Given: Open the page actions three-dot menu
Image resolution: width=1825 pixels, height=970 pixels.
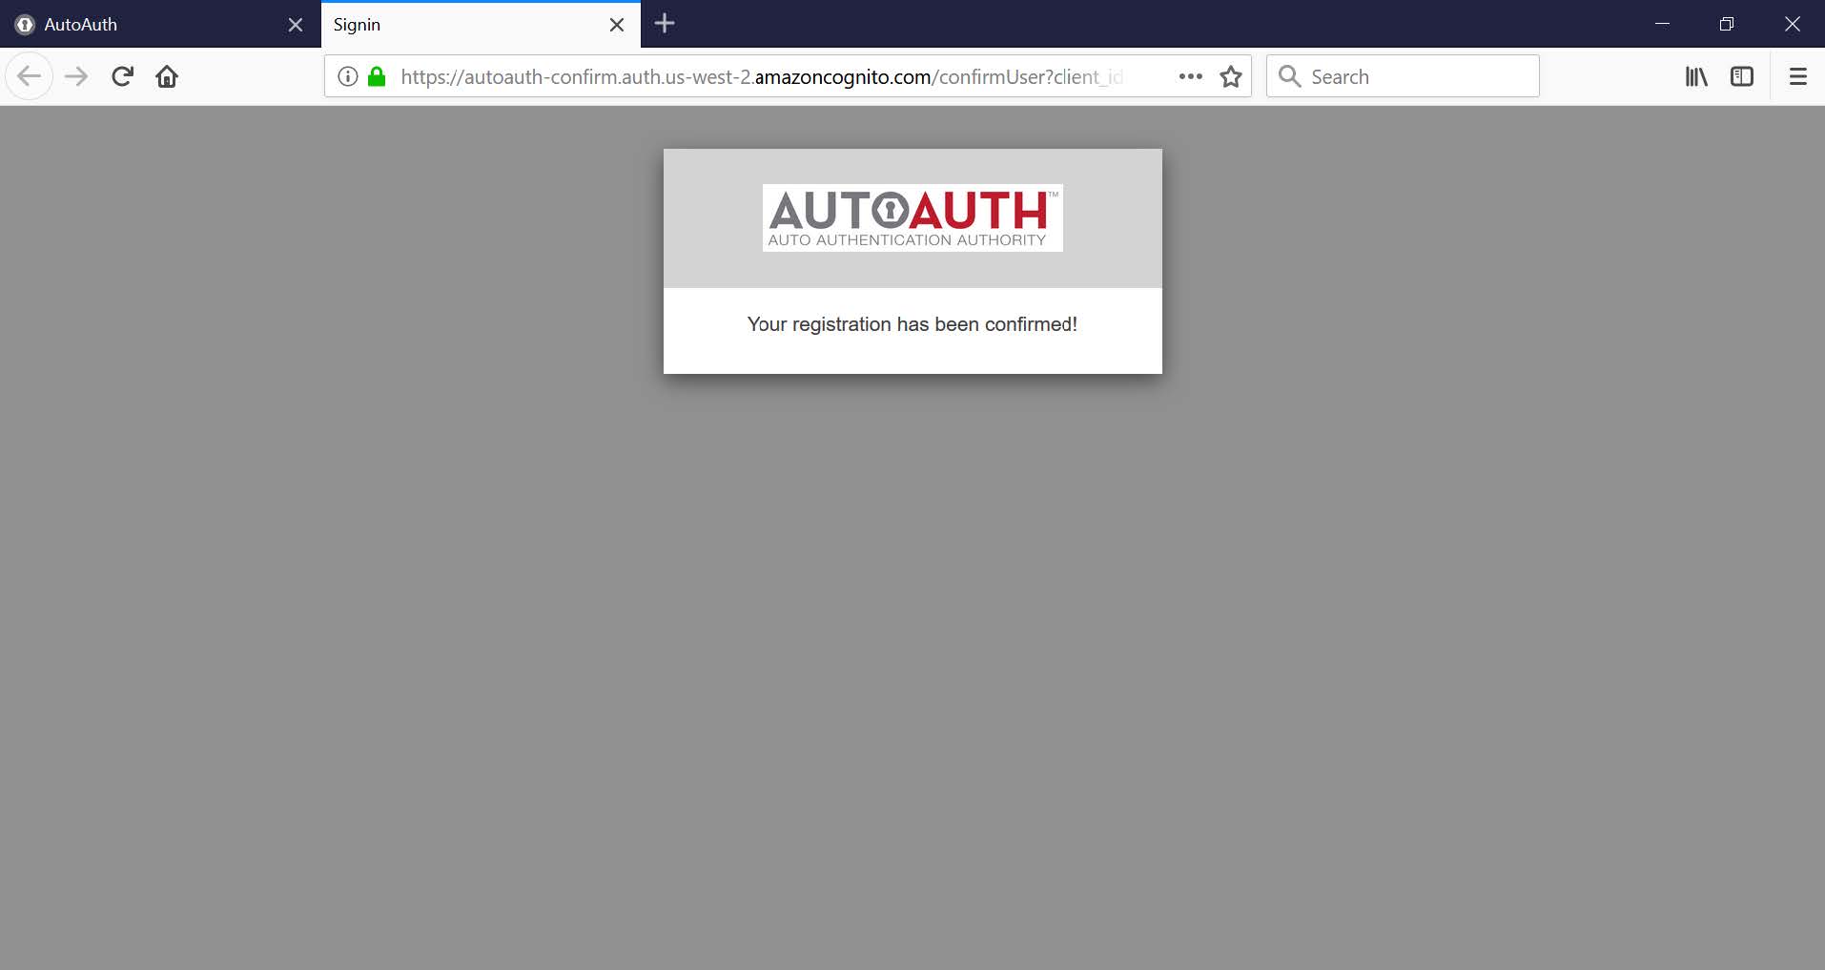Looking at the screenshot, I should point(1190,76).
